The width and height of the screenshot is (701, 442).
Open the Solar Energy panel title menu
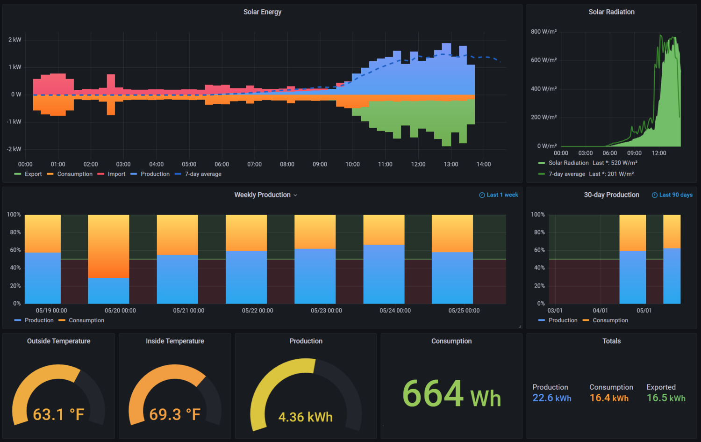tap(262, 12)
